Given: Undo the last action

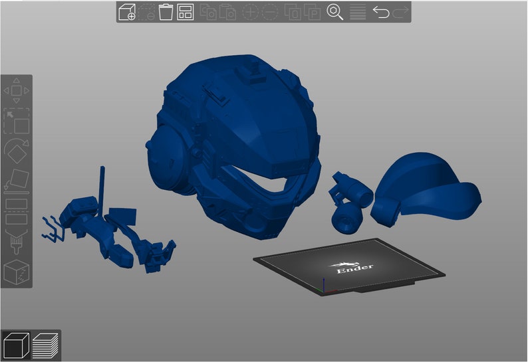Looking at the screenshot, I should click(x=381, y=12).
